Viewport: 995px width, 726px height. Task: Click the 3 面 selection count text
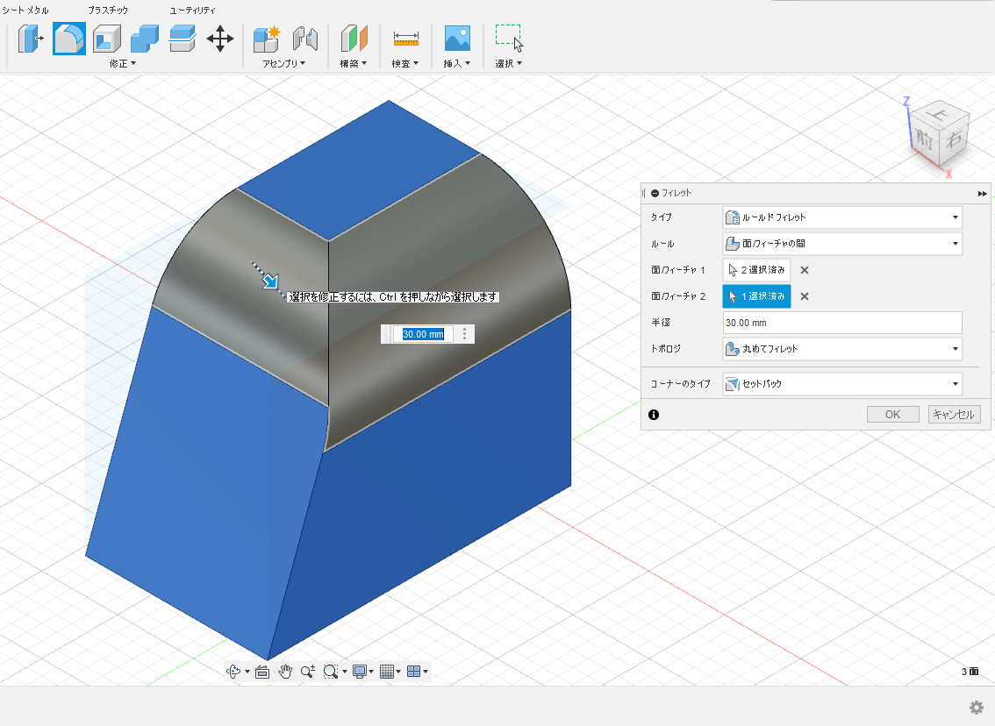970,672
